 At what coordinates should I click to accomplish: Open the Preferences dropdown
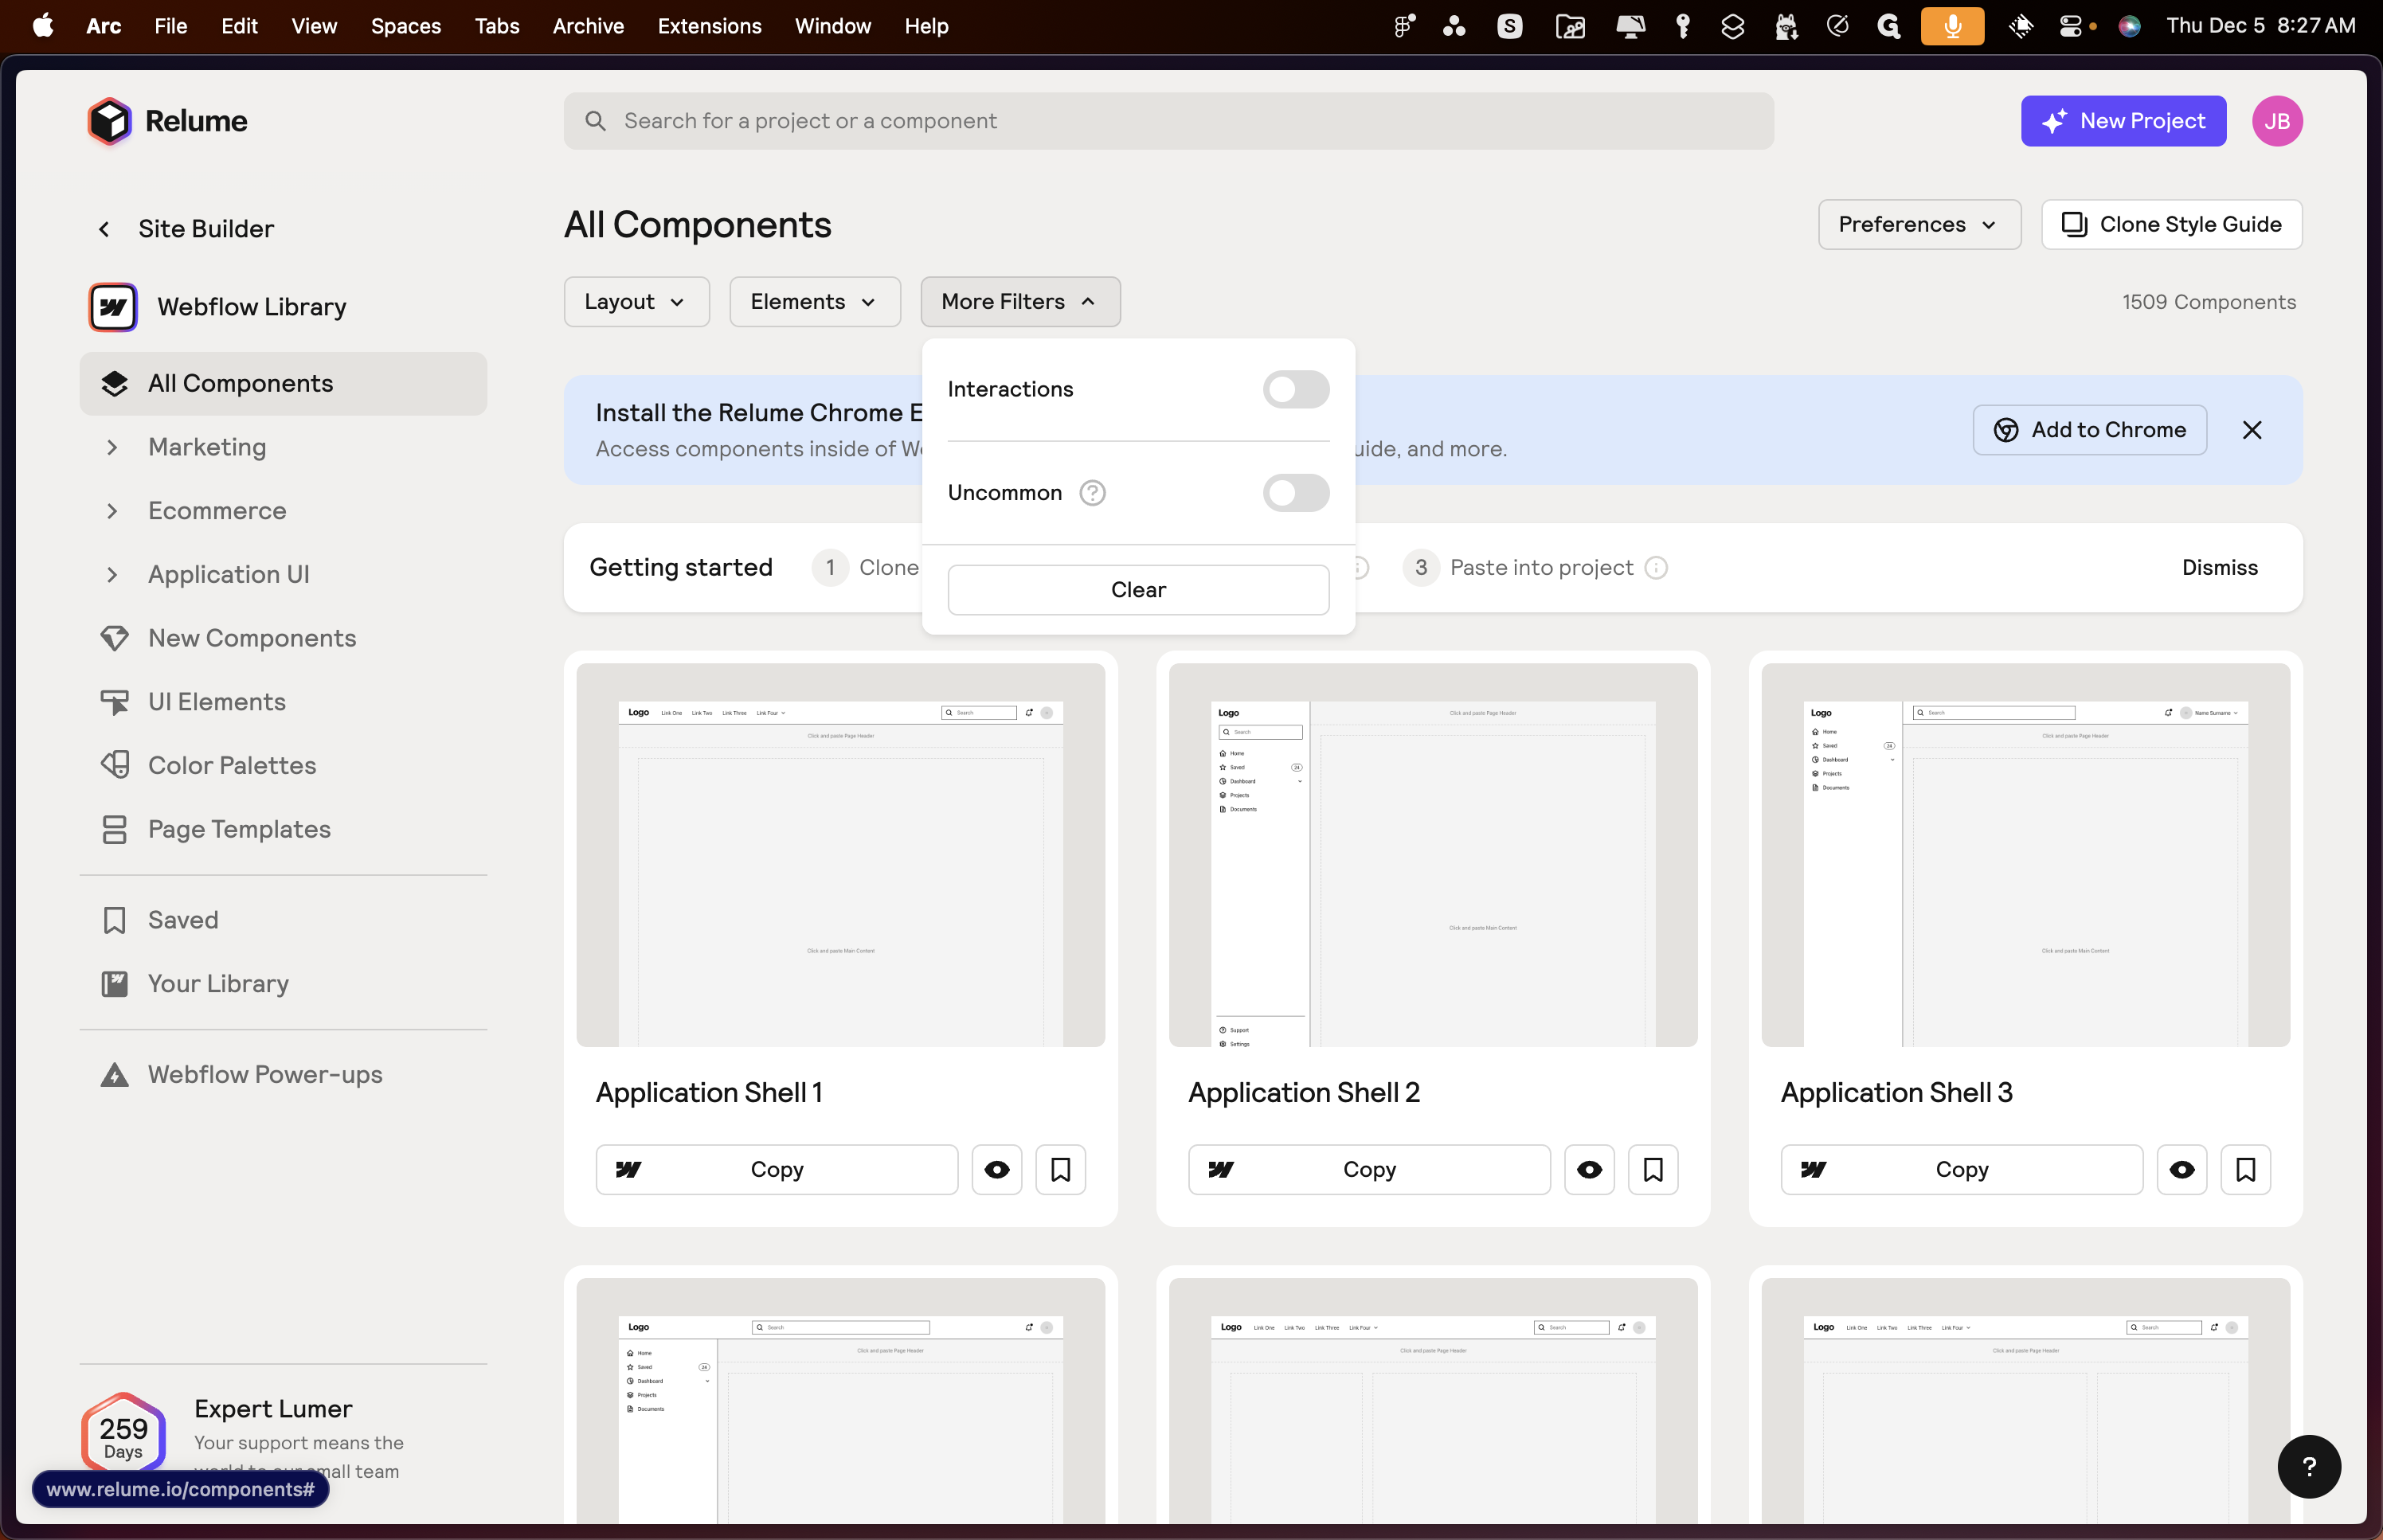[1919, 225]
